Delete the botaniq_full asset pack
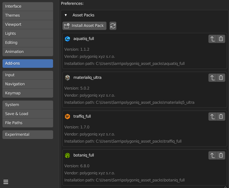This screenshot has height=188, width=229. pos(221,155)
